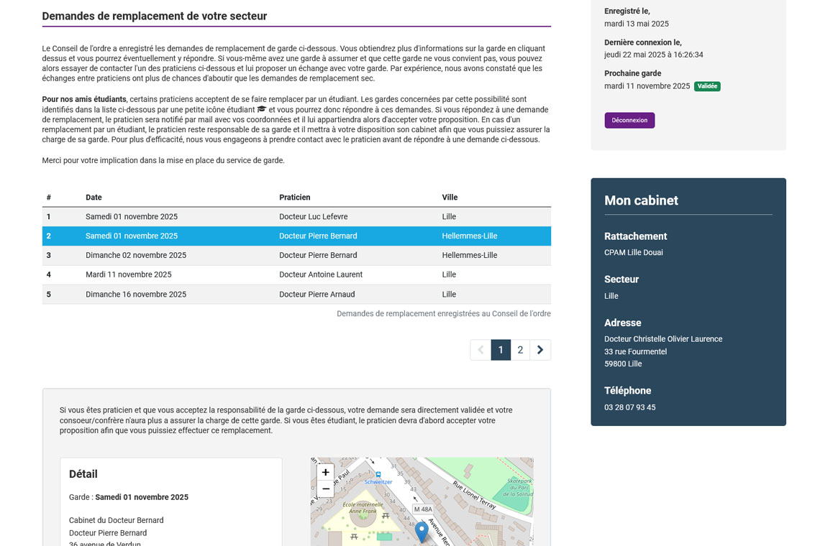The image size is (820, 546).
Task: Open row 3 Dimanche 02 novembre 2025
Action: (296, 256)
